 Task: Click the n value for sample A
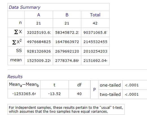click(x=39, y=23)
